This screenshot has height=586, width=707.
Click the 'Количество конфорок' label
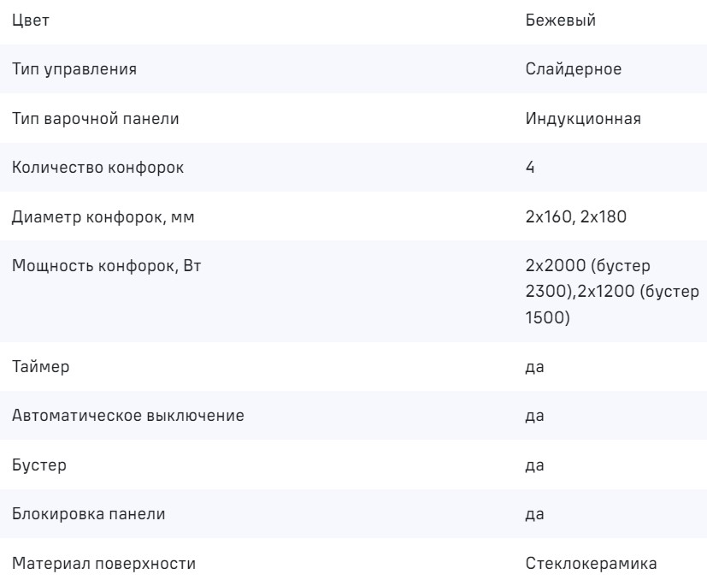pos(97,168)
